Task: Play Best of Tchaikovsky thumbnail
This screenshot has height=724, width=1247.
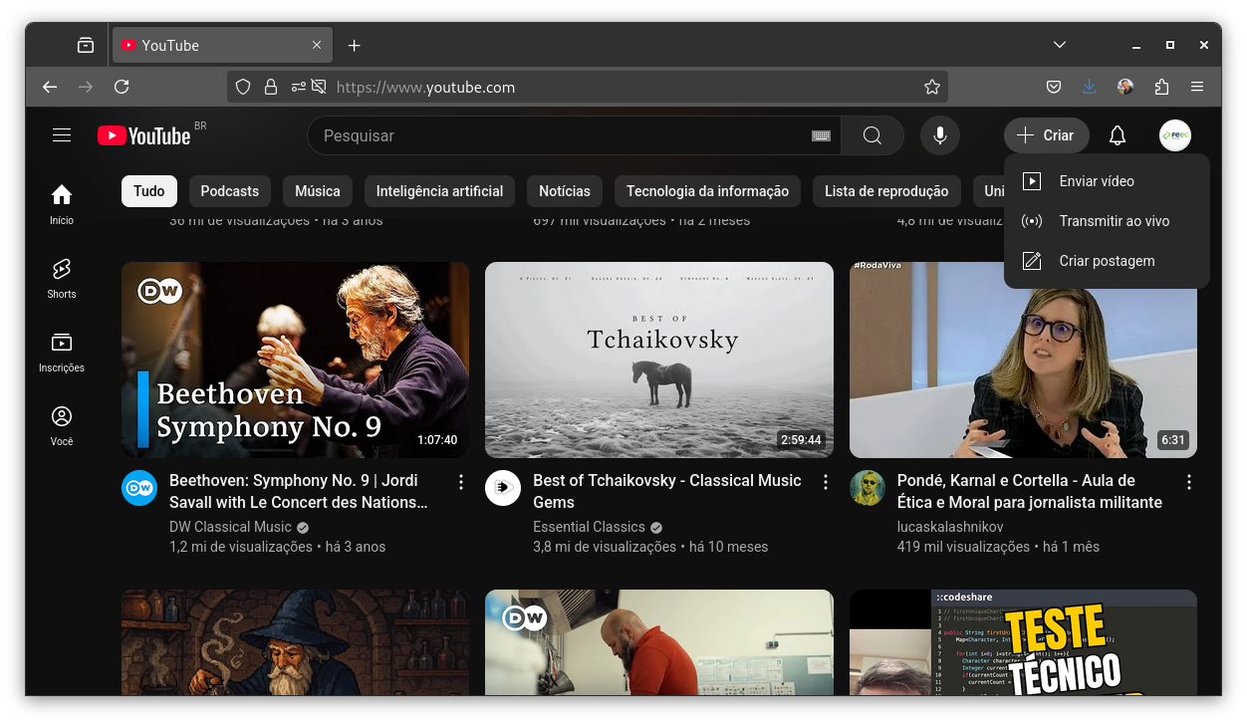Action: [659, 360]
